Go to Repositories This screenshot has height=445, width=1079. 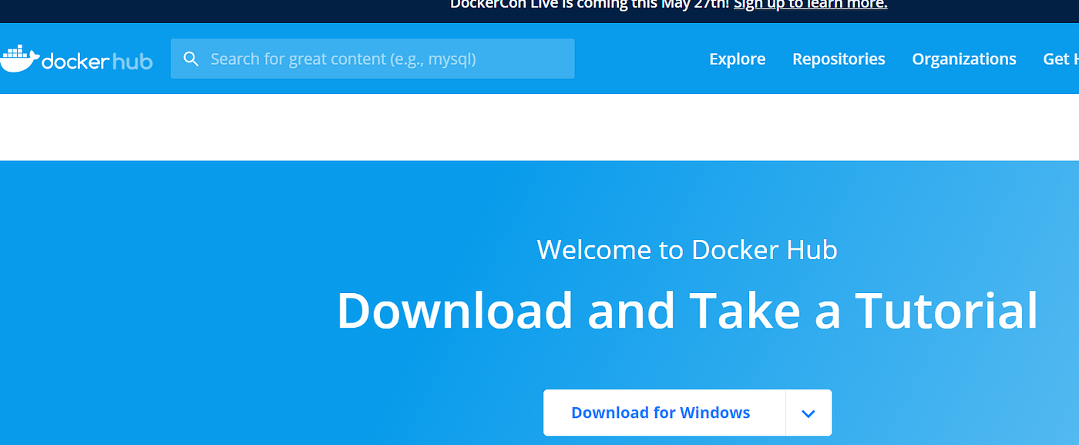[839, 59]
